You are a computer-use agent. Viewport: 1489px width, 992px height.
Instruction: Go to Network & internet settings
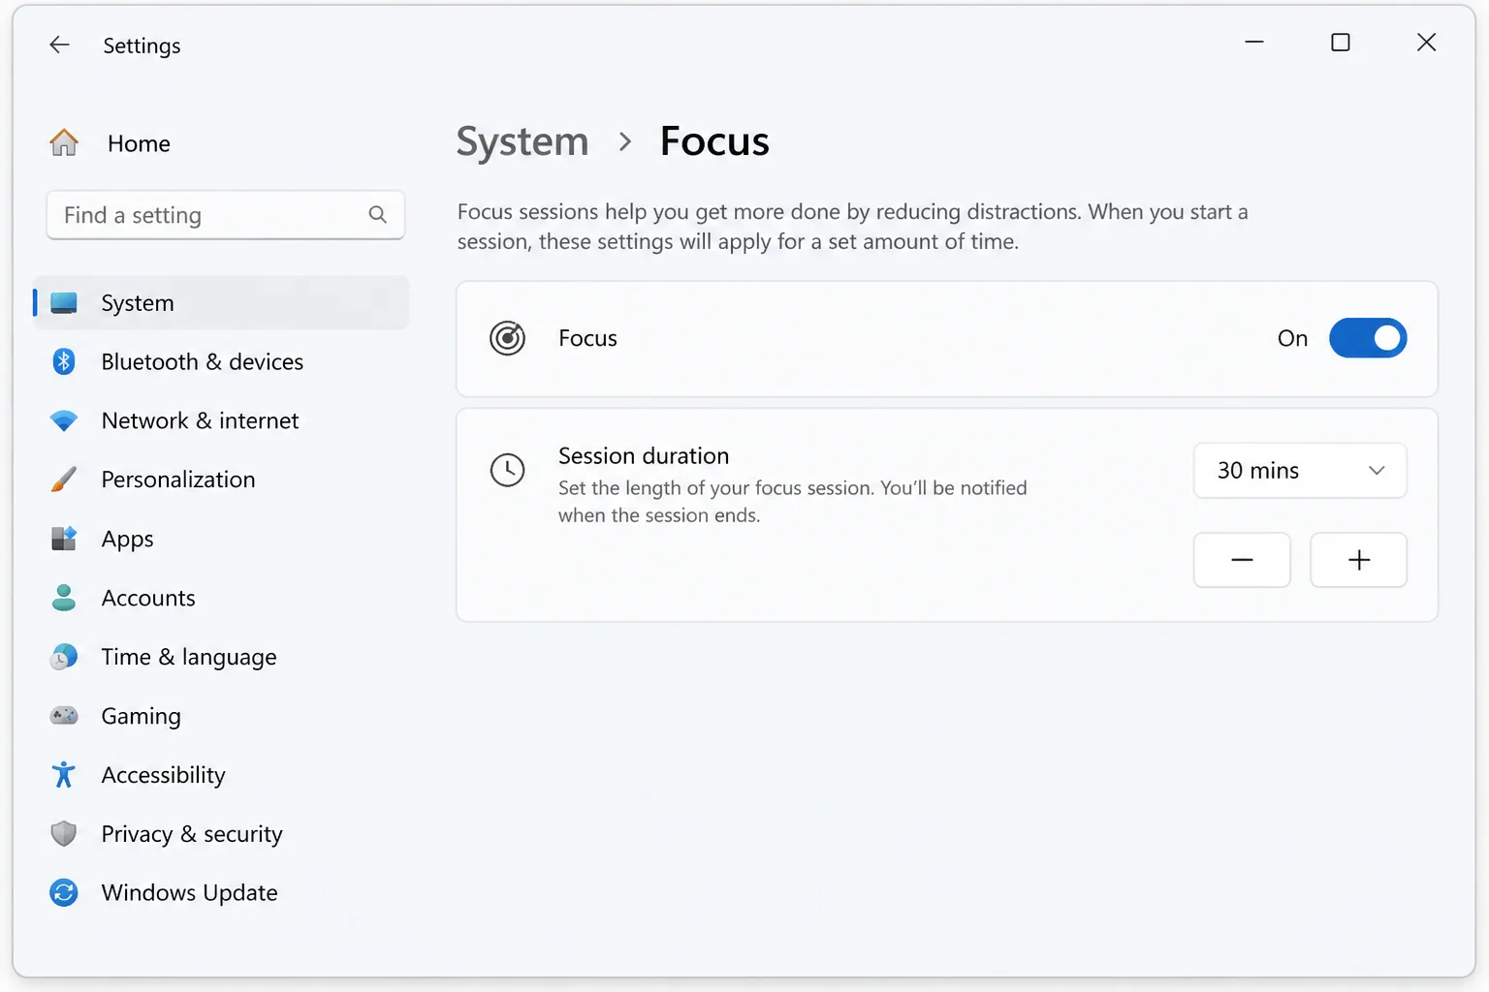221,420
